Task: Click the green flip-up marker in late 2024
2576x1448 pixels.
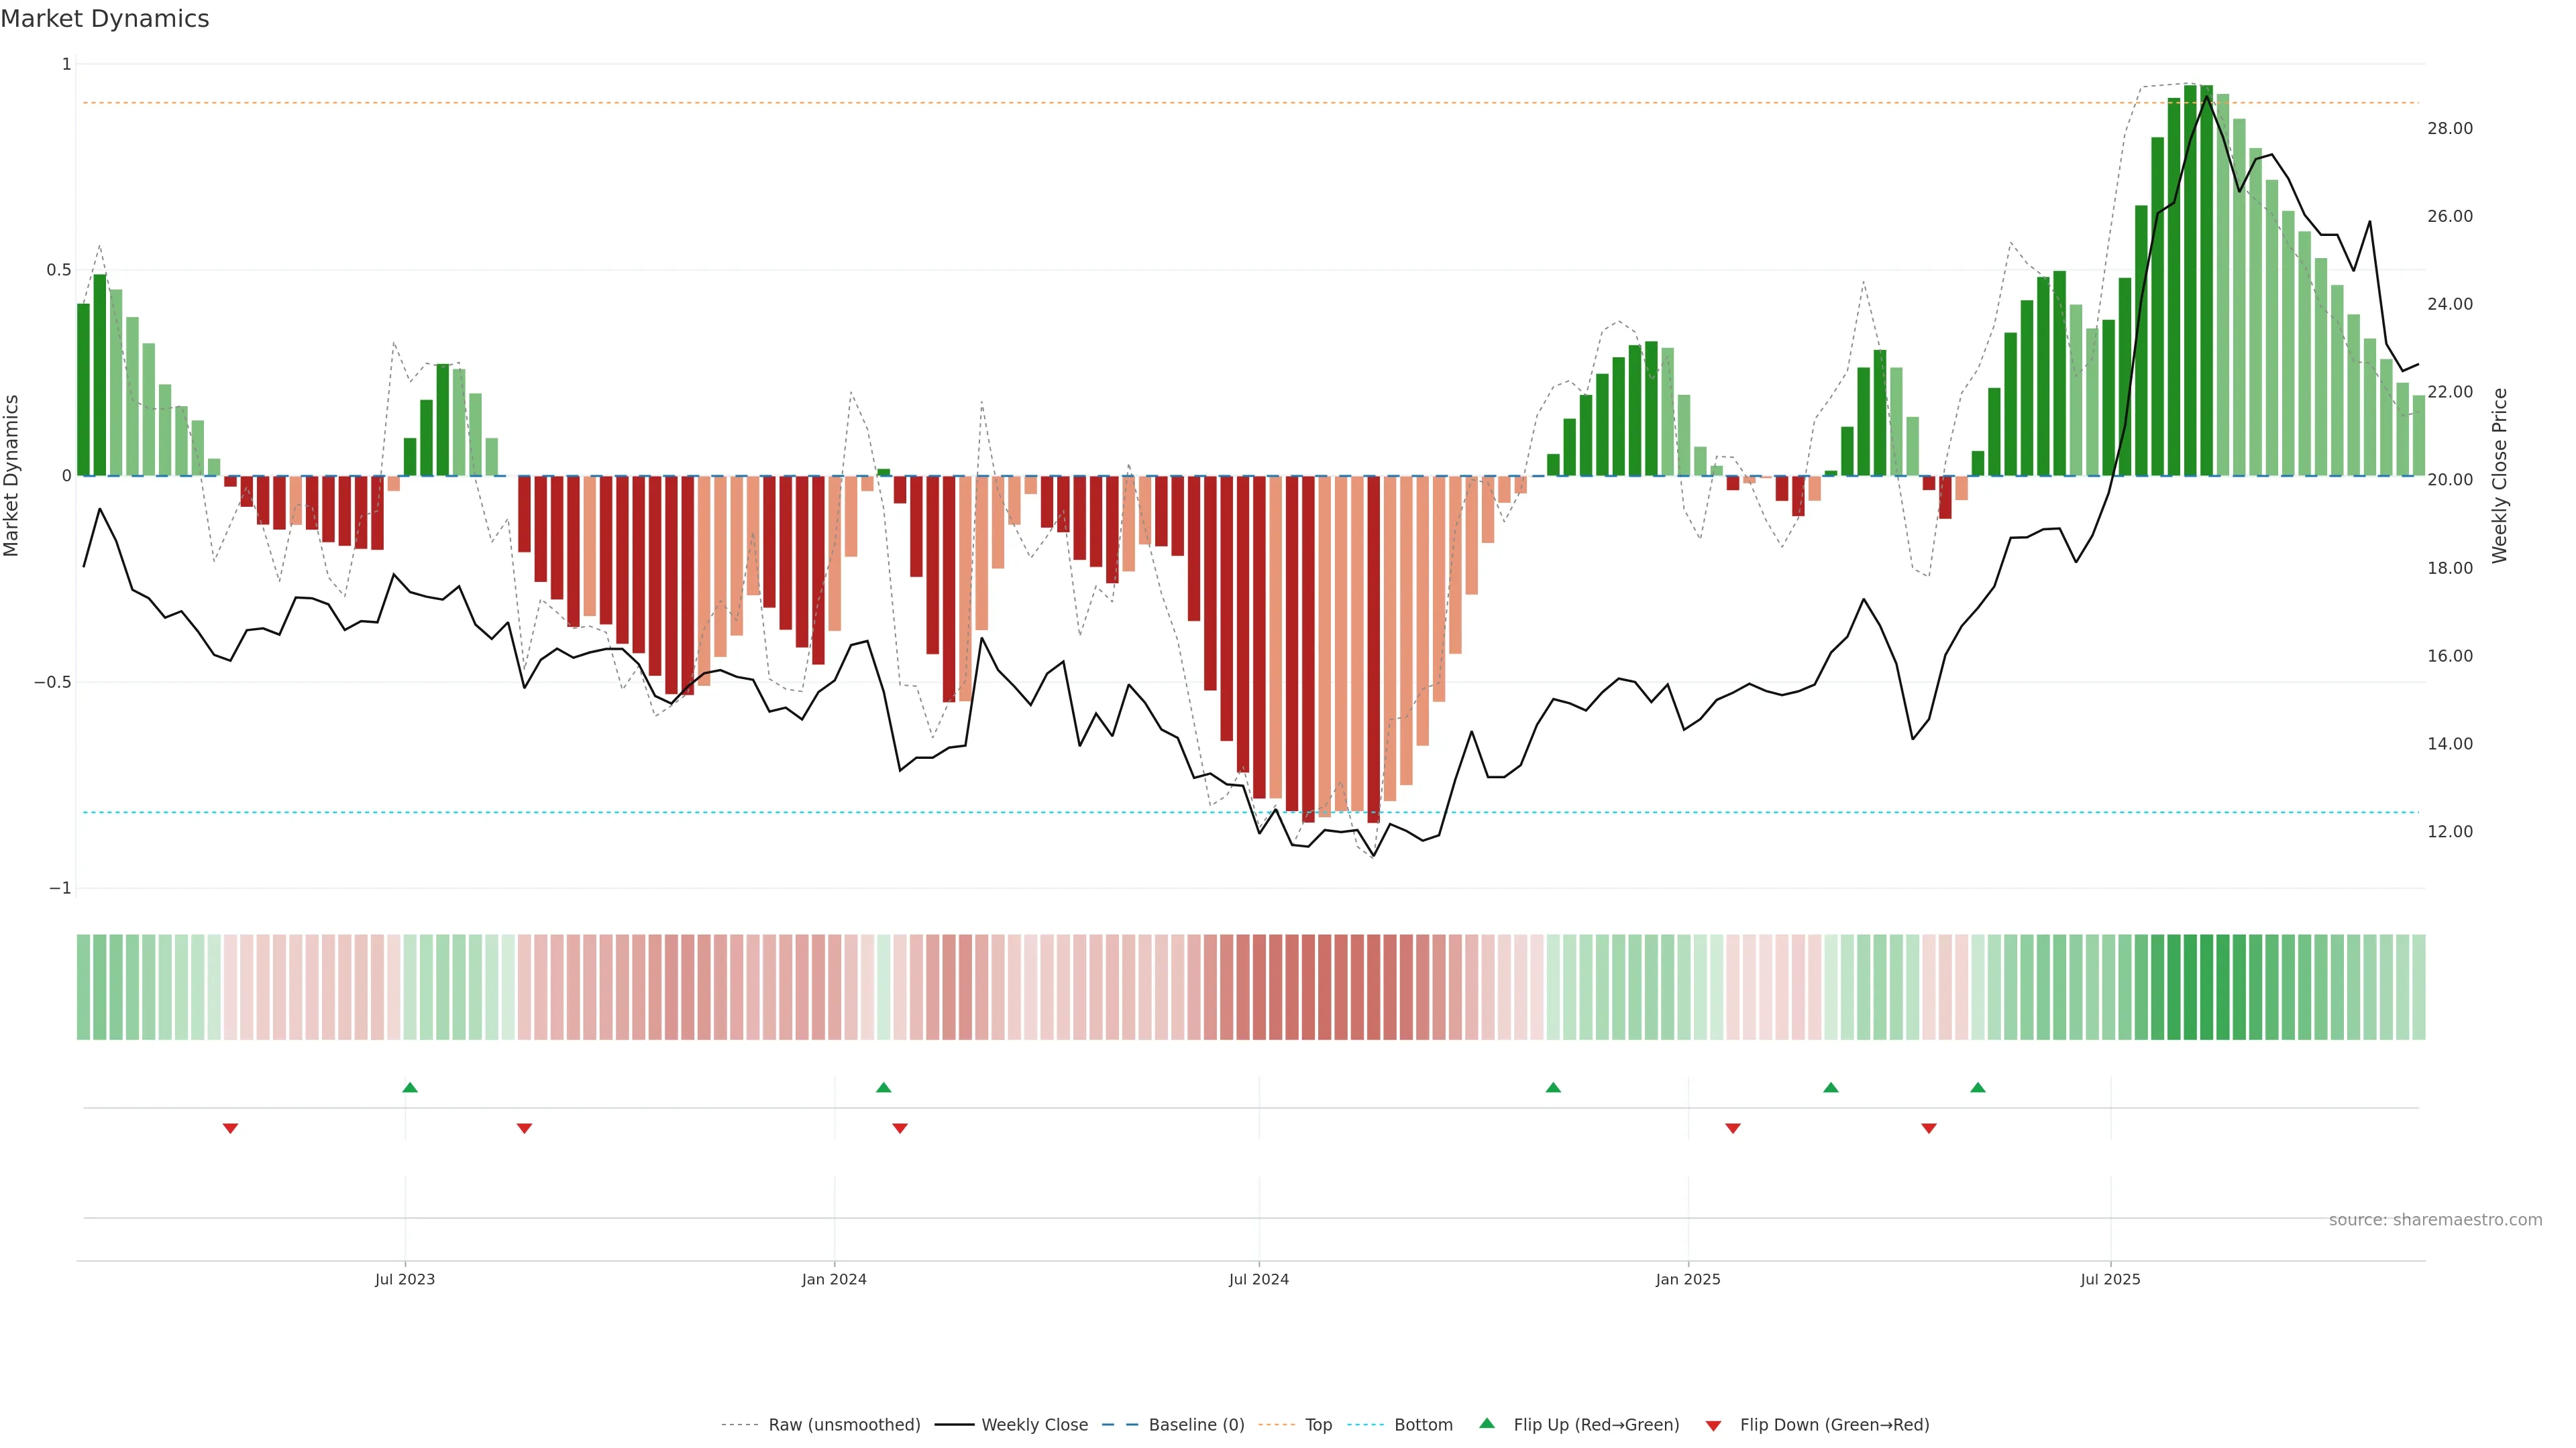Action: [1553, 1087]
